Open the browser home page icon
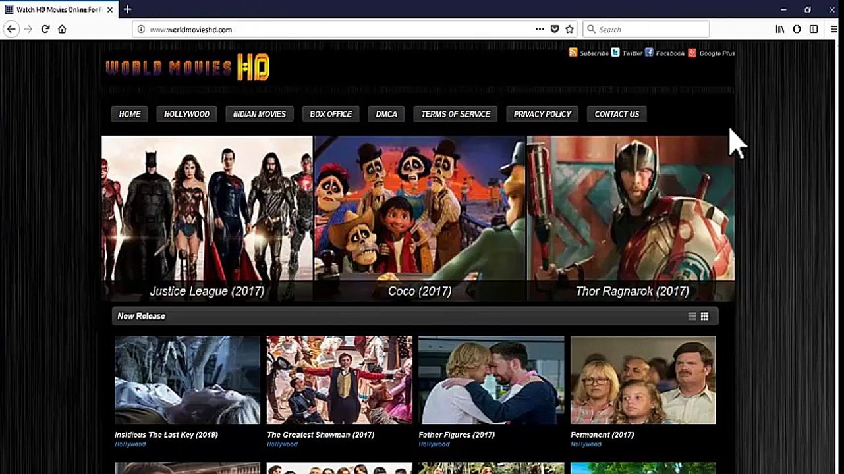Image resolution: width=844 pixels, height=474 pixels. pos(62,29)
